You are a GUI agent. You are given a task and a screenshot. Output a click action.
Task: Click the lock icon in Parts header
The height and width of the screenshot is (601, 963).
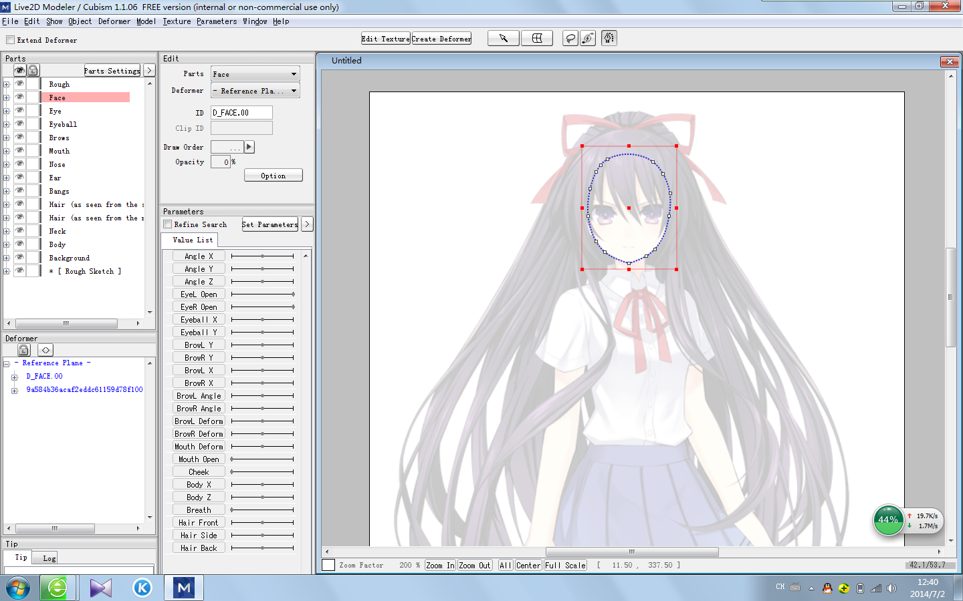coord(33,70)
